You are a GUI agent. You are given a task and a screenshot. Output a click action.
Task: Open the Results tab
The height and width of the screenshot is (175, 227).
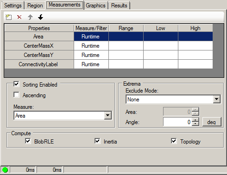119,6
